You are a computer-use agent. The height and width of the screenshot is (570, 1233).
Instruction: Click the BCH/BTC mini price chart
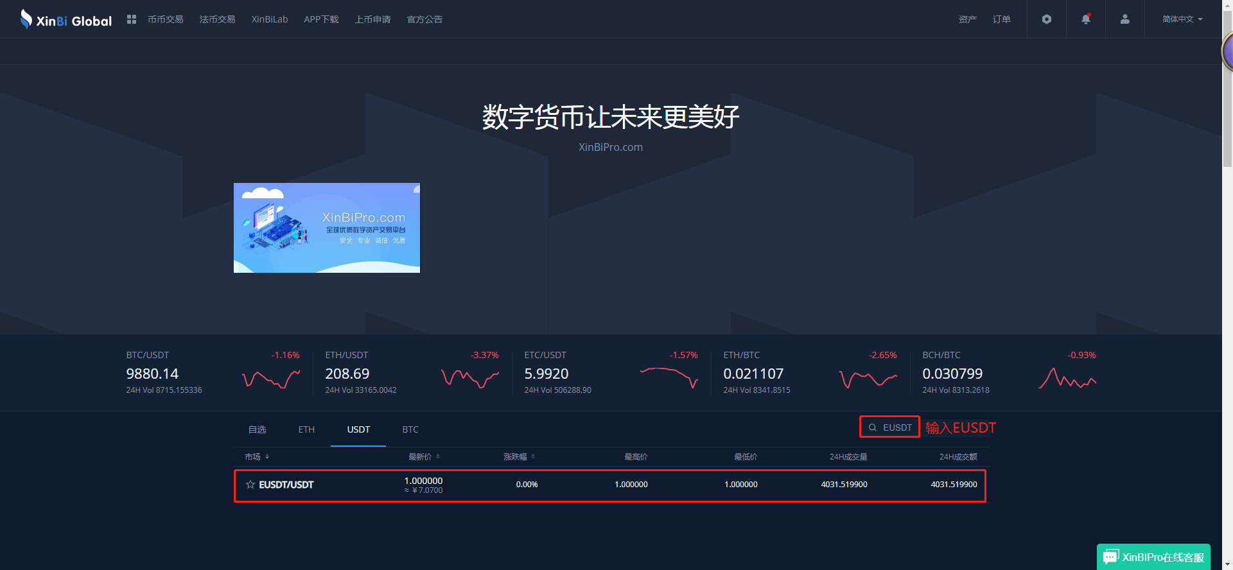1067,378
